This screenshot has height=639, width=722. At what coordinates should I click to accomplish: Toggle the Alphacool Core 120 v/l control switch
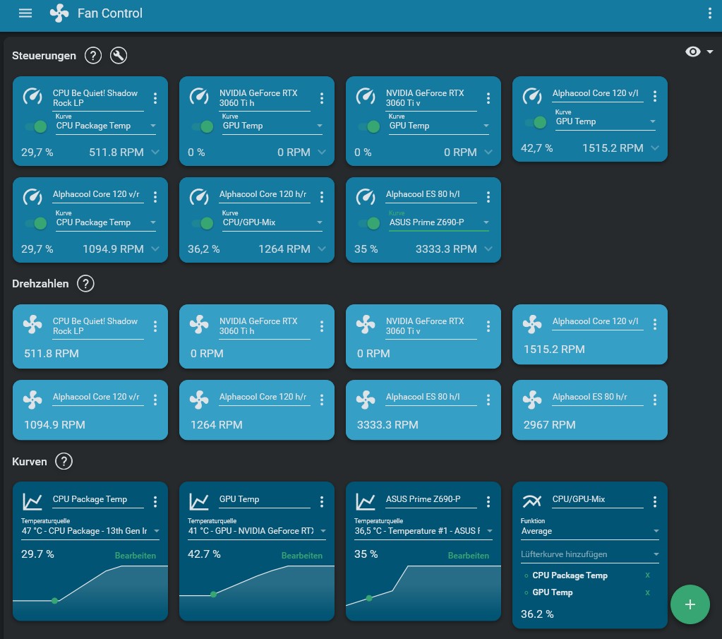tap(536, 122)
